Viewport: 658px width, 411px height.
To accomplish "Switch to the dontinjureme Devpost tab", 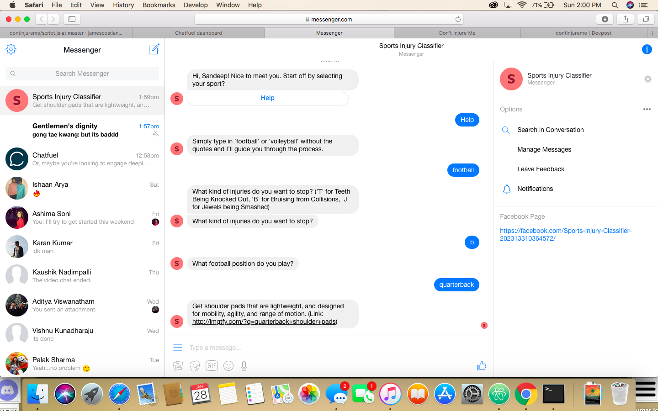I will tap(584, 33).
